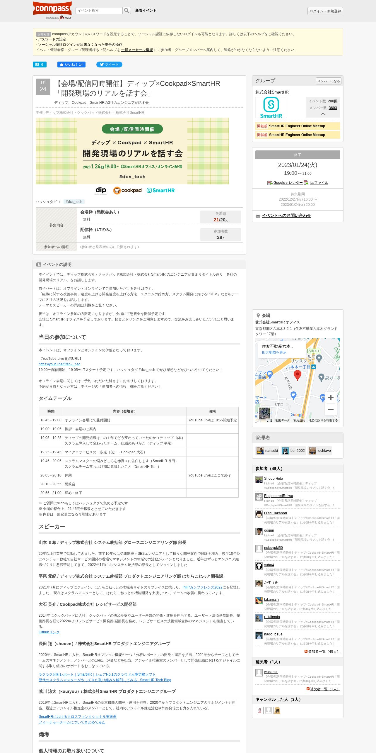This screenshot has width=376, height=753.
Task: Open the map 利用規約 link
Action: (x=299, y=420)
